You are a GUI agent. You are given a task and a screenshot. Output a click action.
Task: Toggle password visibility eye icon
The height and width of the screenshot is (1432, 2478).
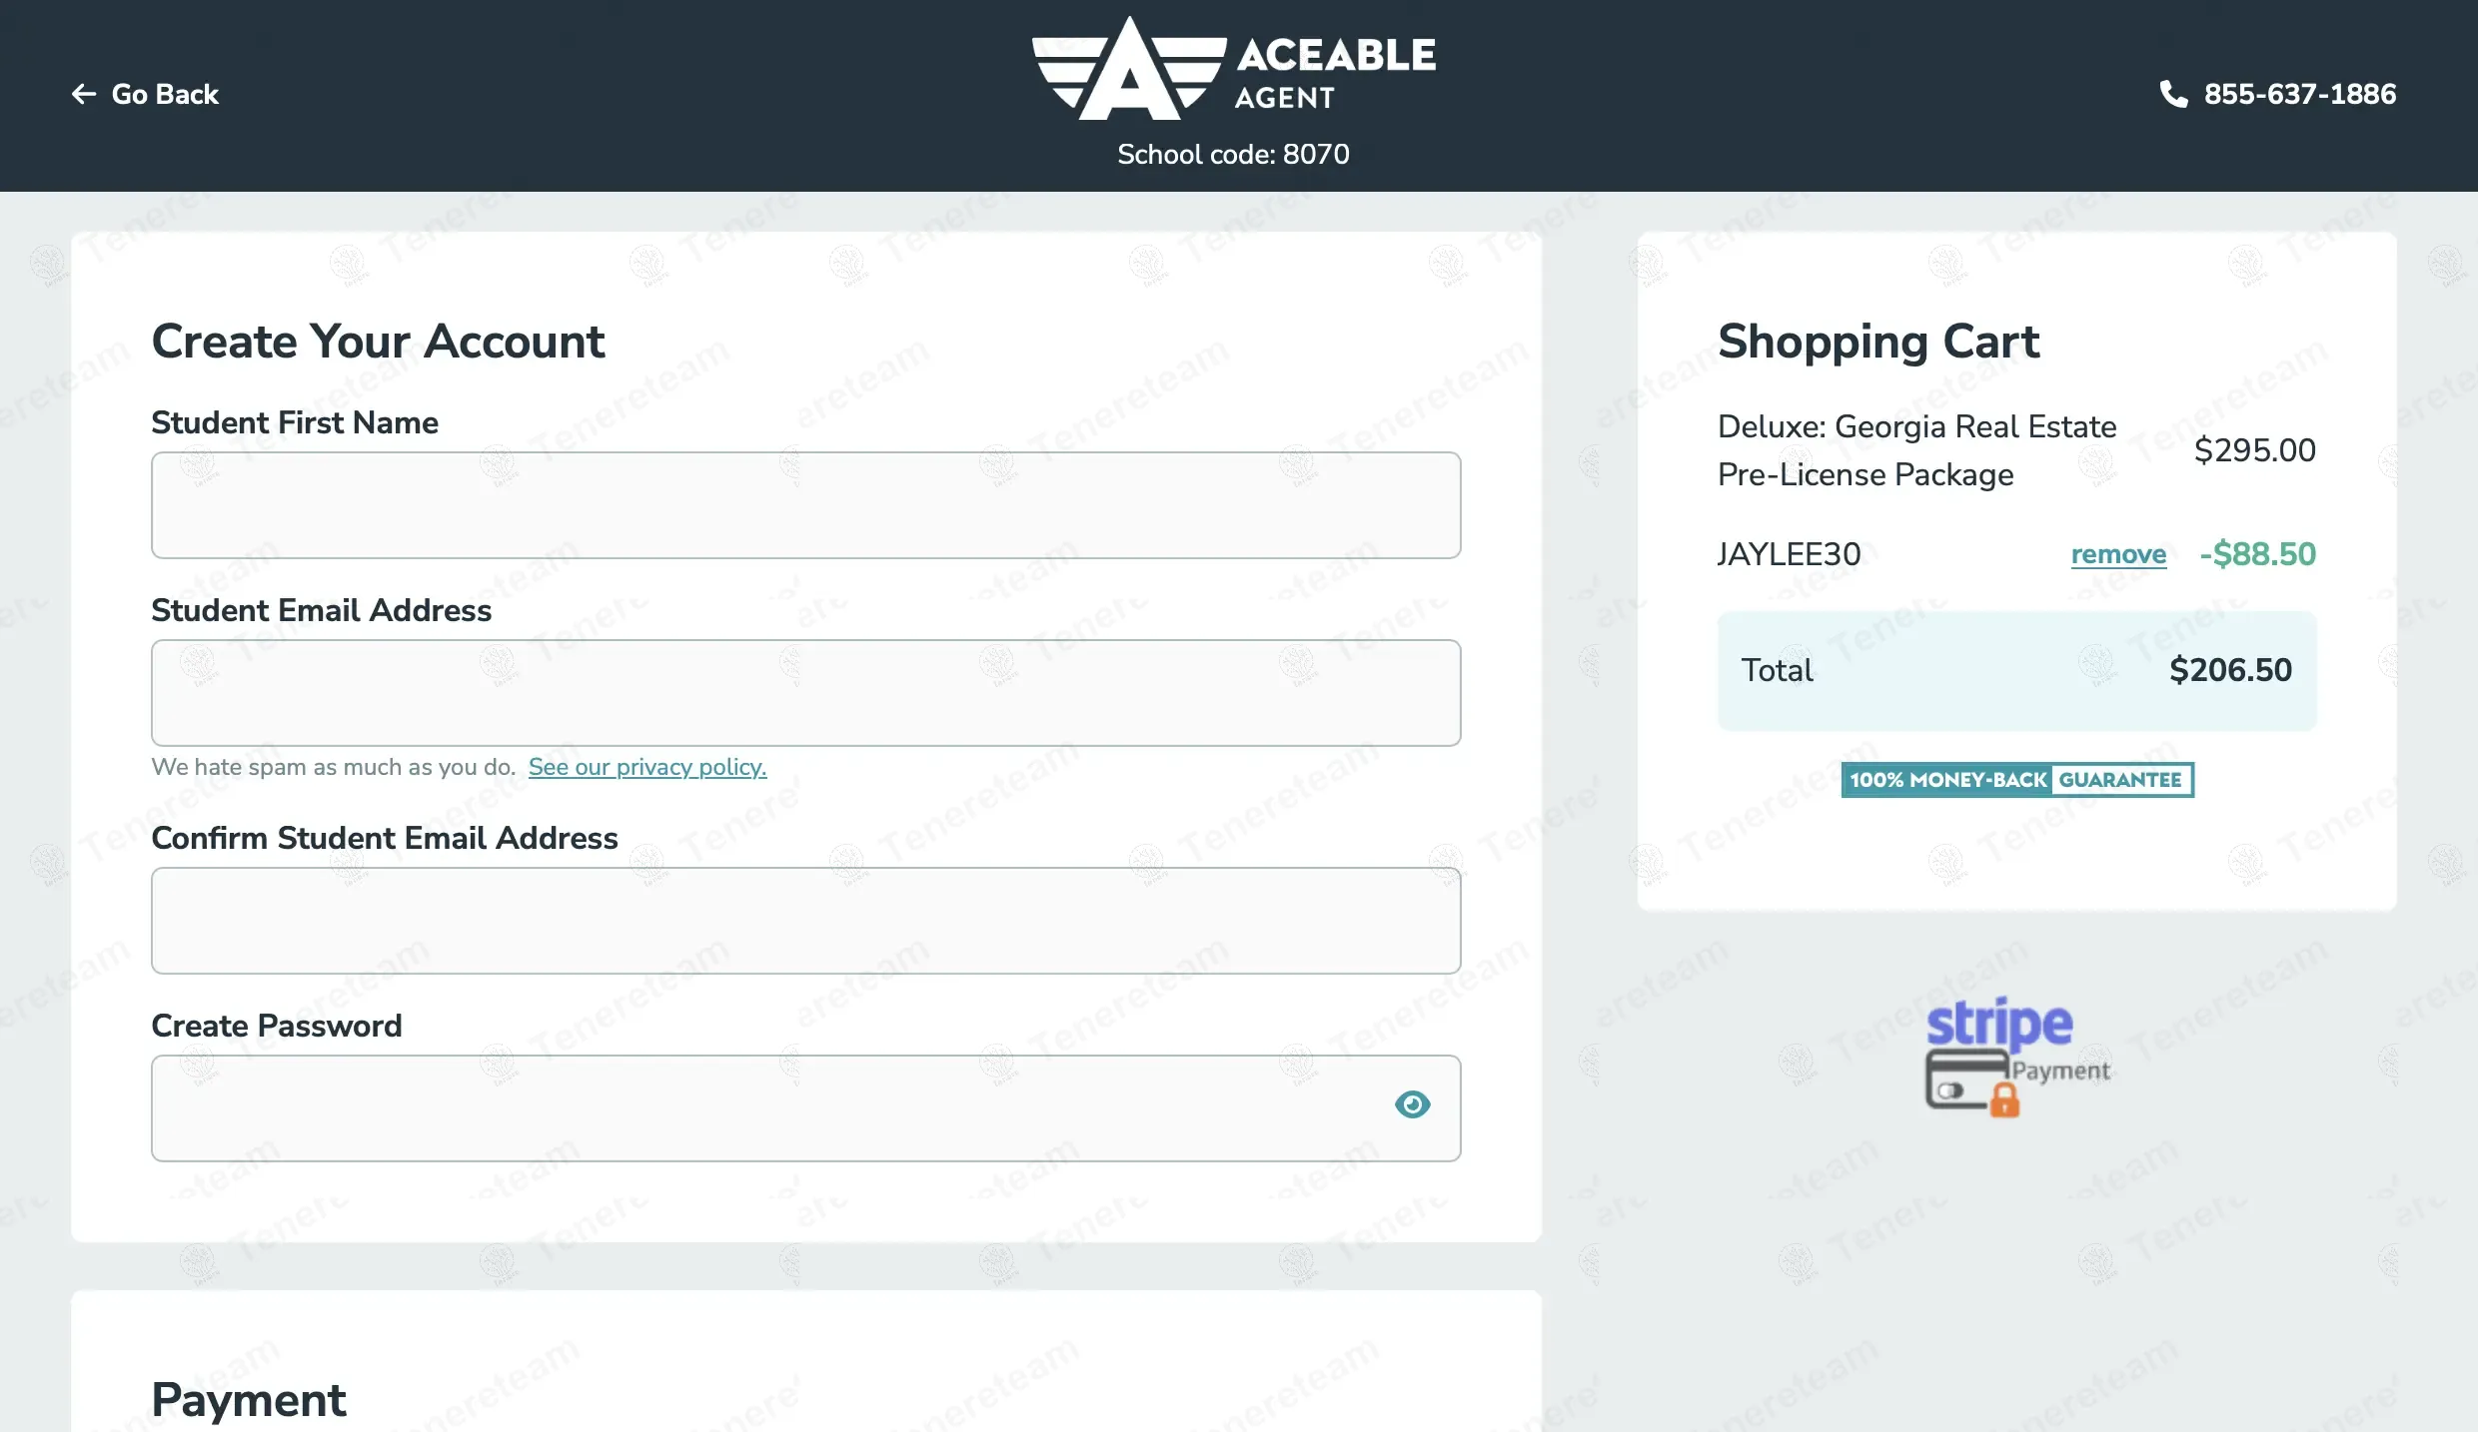pos(1412,1104)
